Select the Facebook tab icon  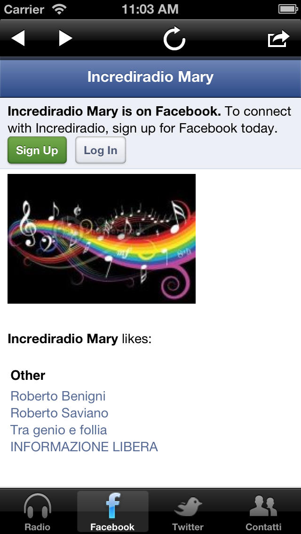(x=112, y=512)
